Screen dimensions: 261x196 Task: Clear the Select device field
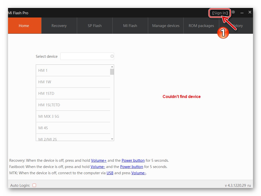(112, 56)
